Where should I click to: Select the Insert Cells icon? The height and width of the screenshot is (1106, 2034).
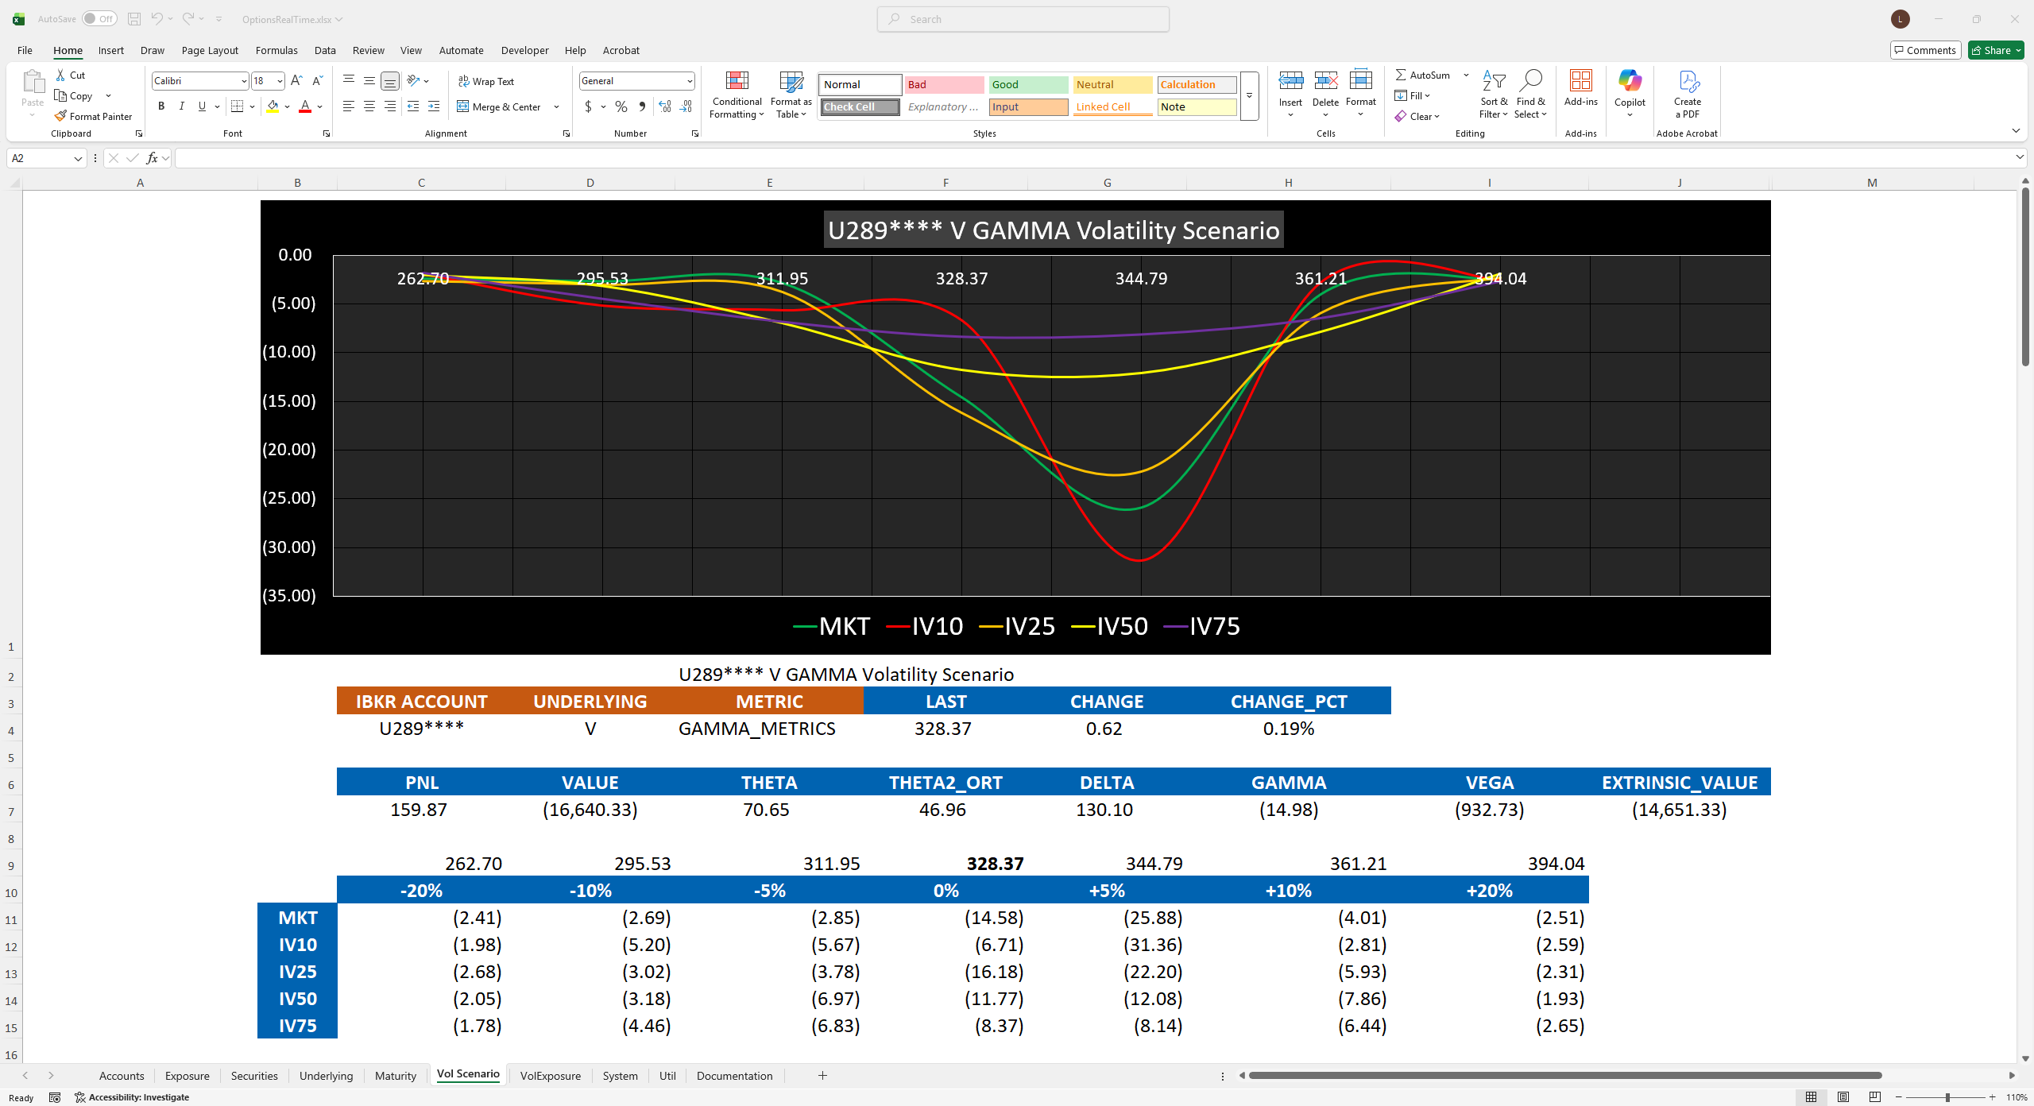(x=1290, y=79)
